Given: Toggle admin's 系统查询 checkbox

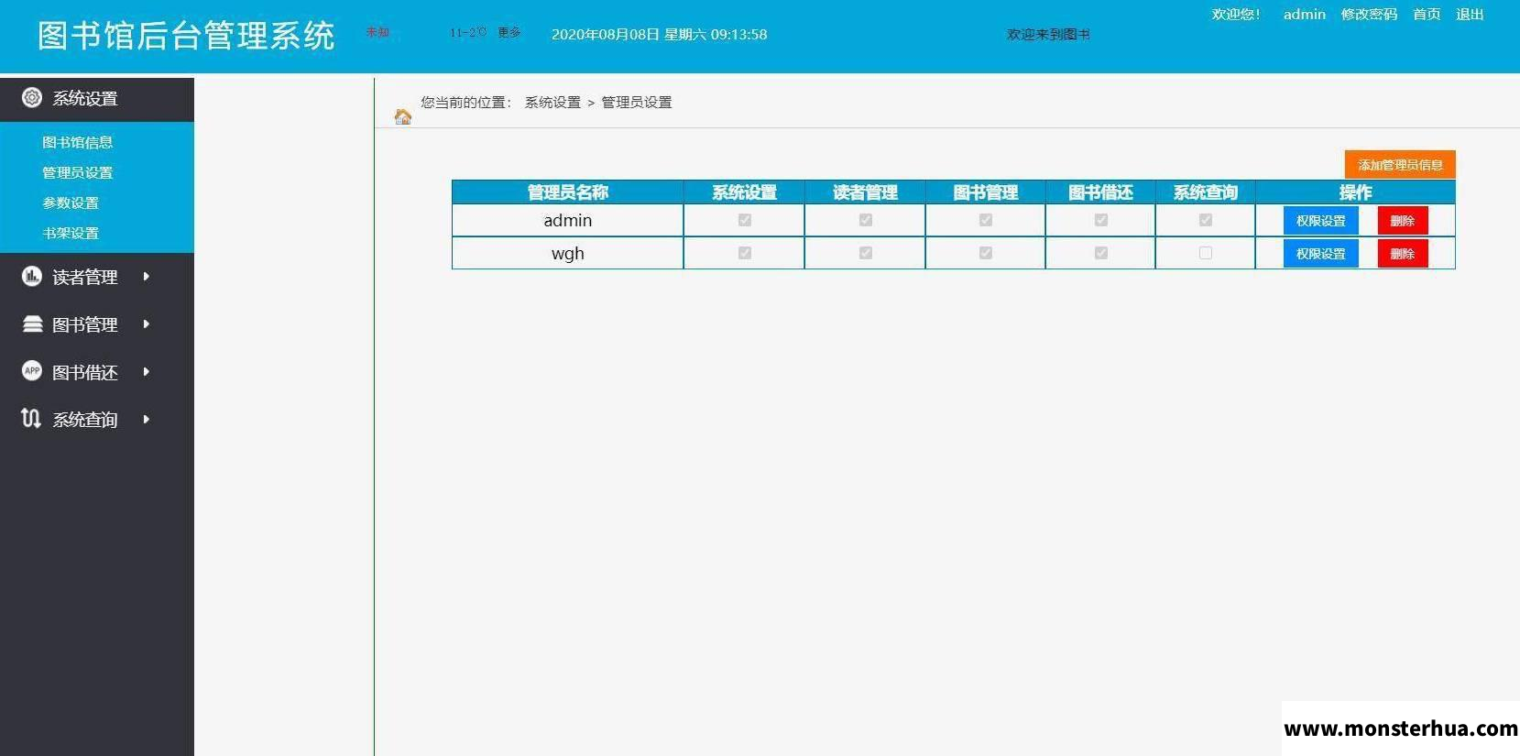Looking at the screenshot, I should (1206, 220).
